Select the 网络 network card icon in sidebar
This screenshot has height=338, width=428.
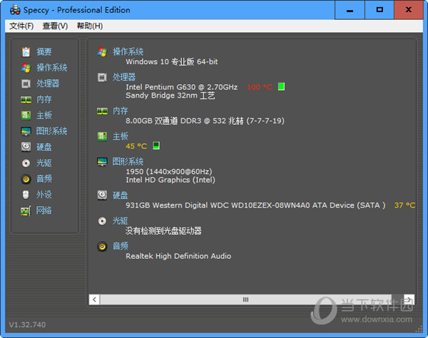(x=26, y=210)
